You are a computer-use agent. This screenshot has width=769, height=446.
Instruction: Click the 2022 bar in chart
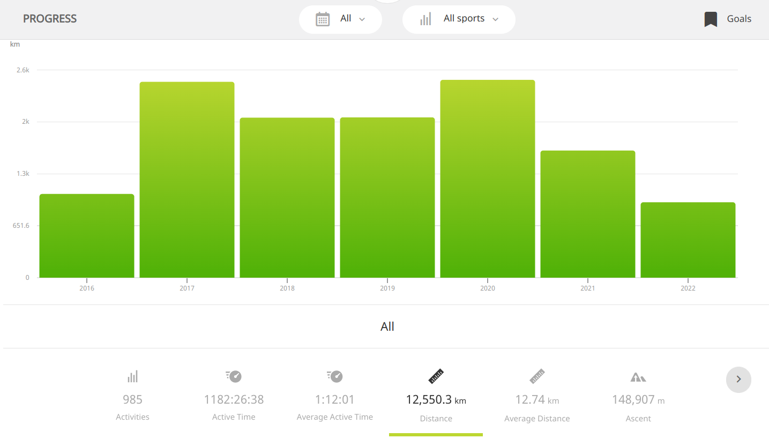pyautogui.click(x=688, y=240)
